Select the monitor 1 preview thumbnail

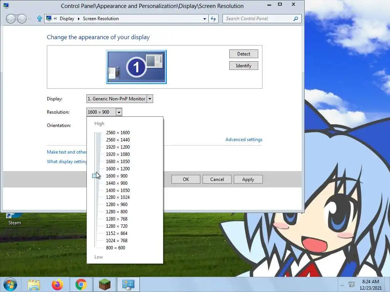(136, 67)
